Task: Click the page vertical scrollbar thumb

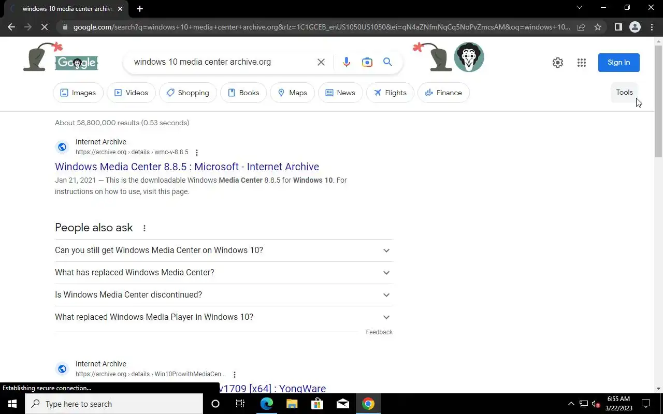Action: (658, 101)
